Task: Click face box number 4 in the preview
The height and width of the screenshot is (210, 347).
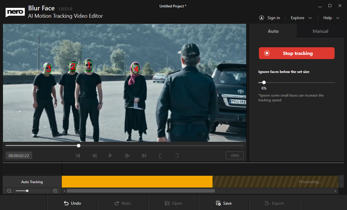Action: tap(136, 69)
